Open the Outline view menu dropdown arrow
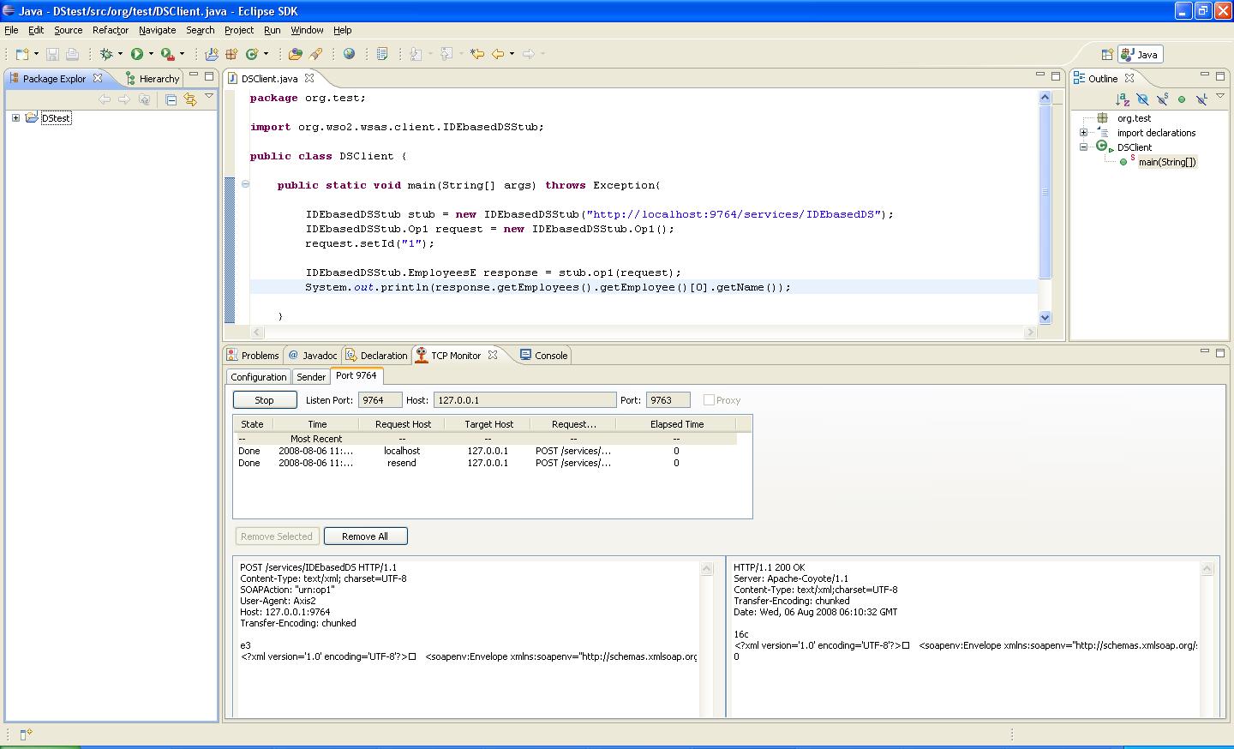This screenshot has width=1234, height=749. [x=1220, y=96]
